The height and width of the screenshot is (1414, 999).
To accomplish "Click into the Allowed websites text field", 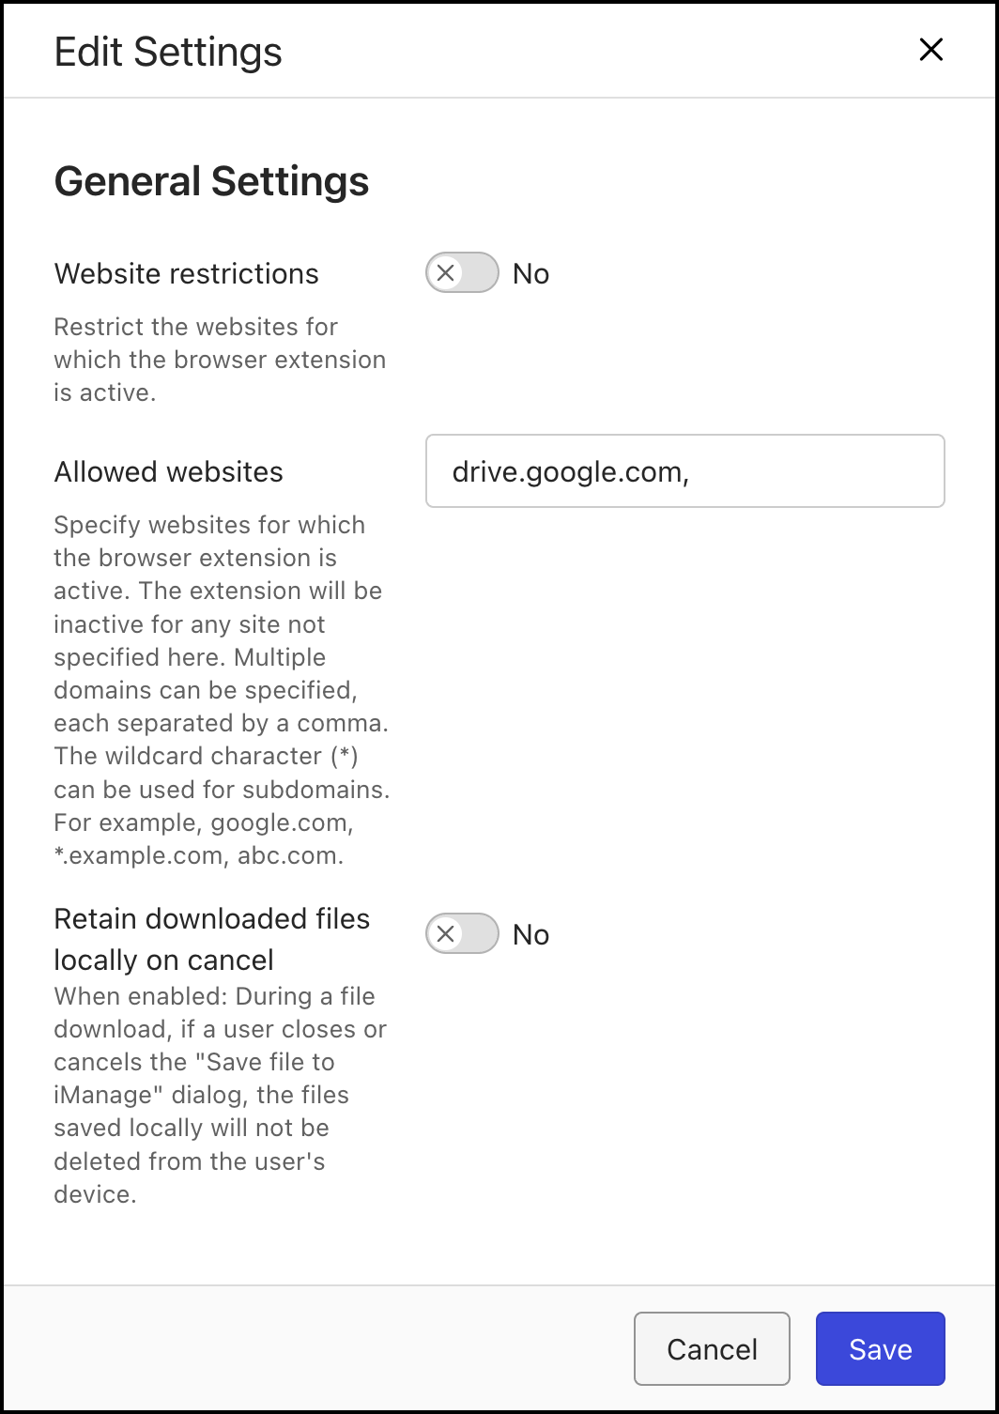I will pyautogui.click(x=684, y=471).
